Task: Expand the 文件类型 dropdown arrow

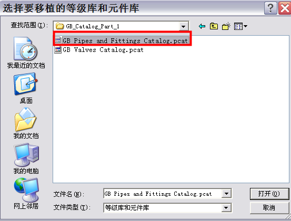Action: coord(226,208)
